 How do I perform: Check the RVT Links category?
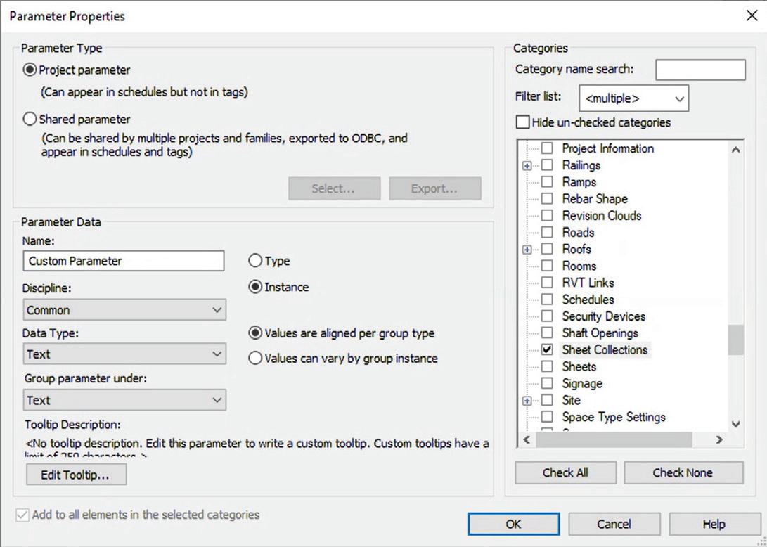pos(547,283)
